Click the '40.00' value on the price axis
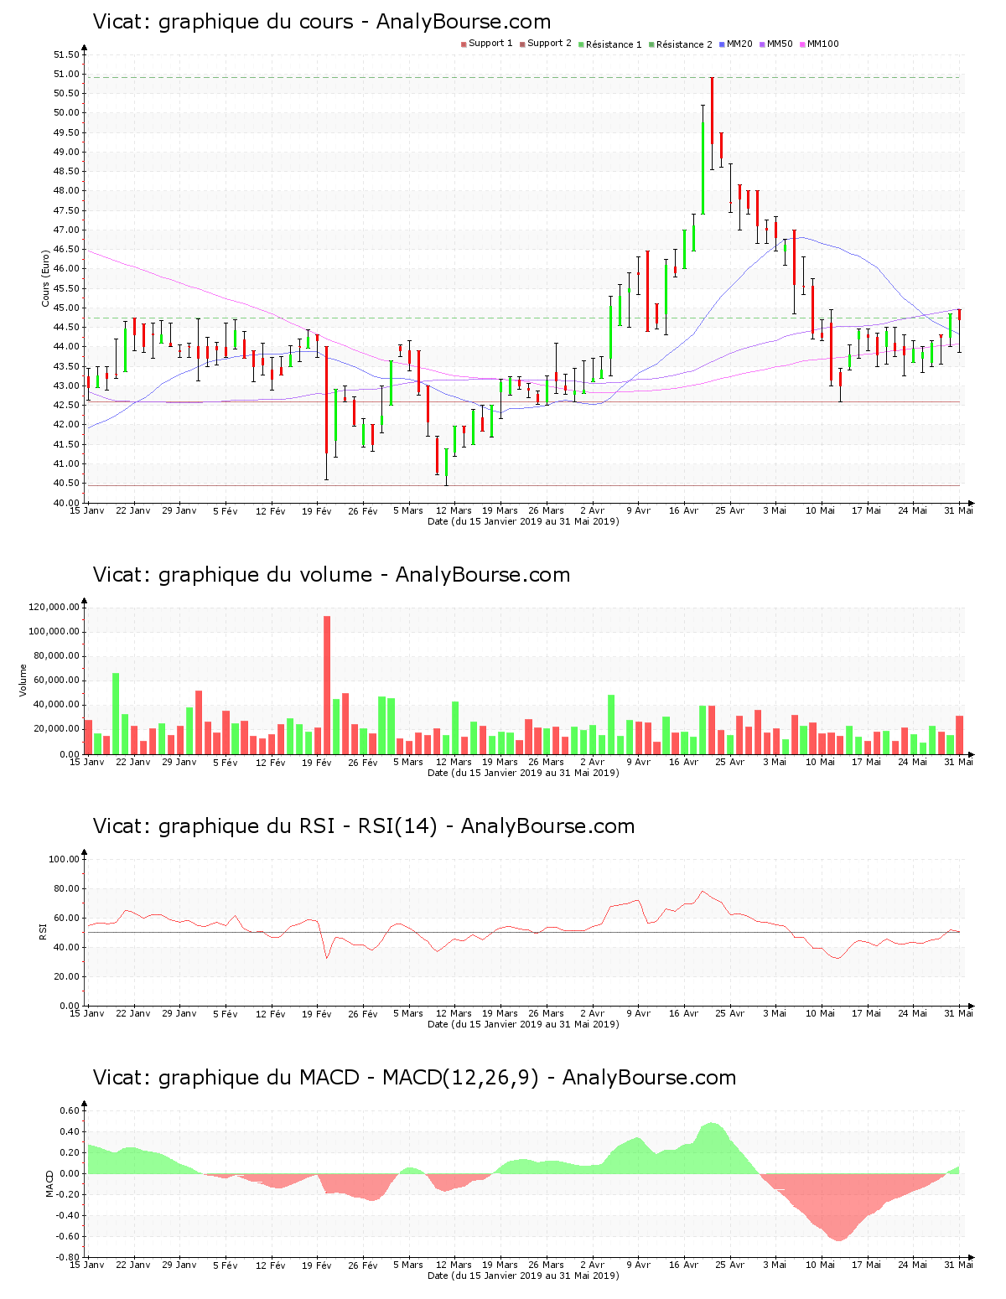1006x1299 pixels. (66, 503)
